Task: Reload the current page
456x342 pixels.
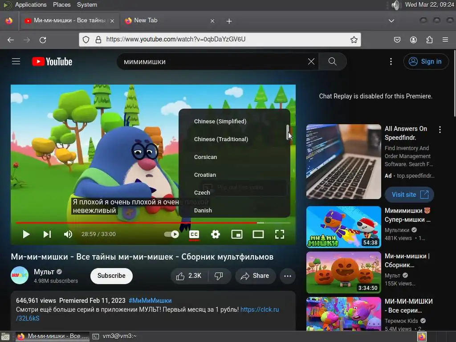Action: (x=43, y=40)
